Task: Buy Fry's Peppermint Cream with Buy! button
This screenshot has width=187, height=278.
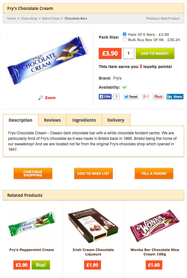Action: pos(41,265)
